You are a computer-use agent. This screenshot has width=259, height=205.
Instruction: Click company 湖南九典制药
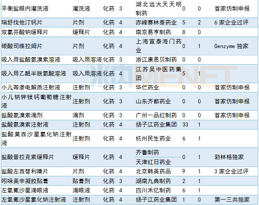click(x=153, y=181)
